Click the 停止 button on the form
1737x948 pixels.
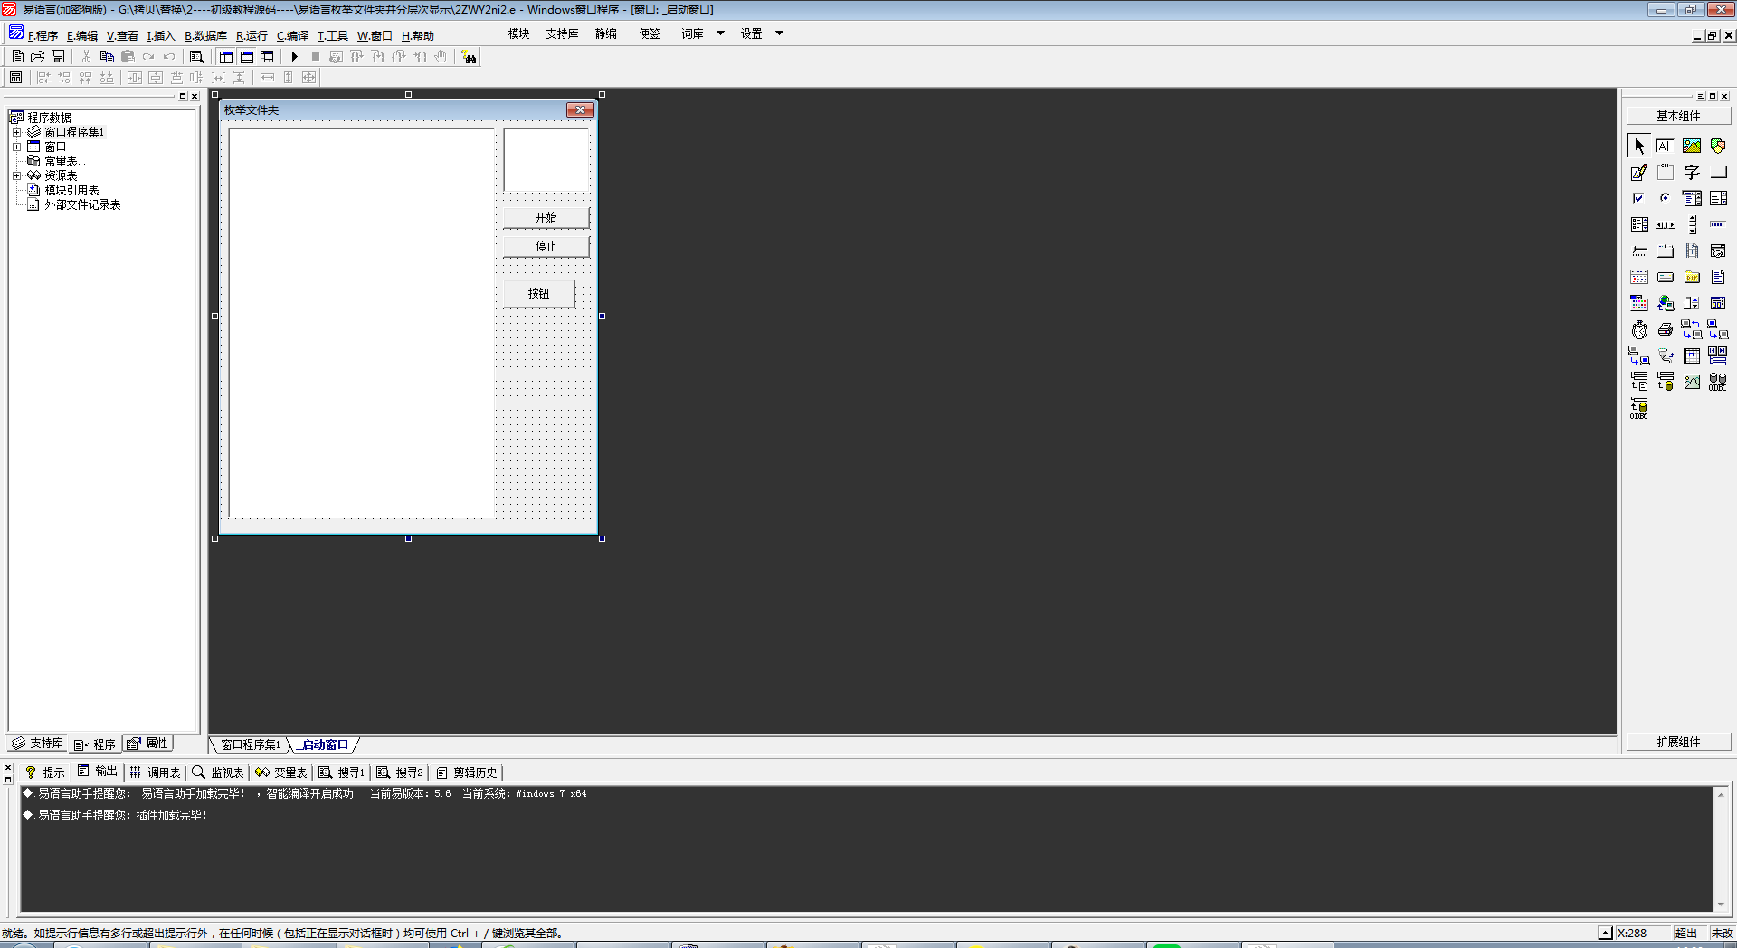click(x=546, y=246)
